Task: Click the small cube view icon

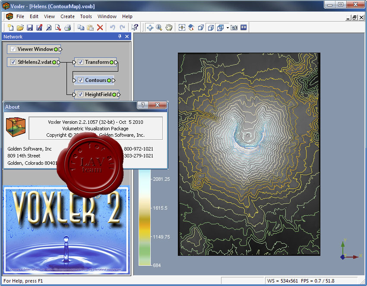Action: (x=201, y=28)
